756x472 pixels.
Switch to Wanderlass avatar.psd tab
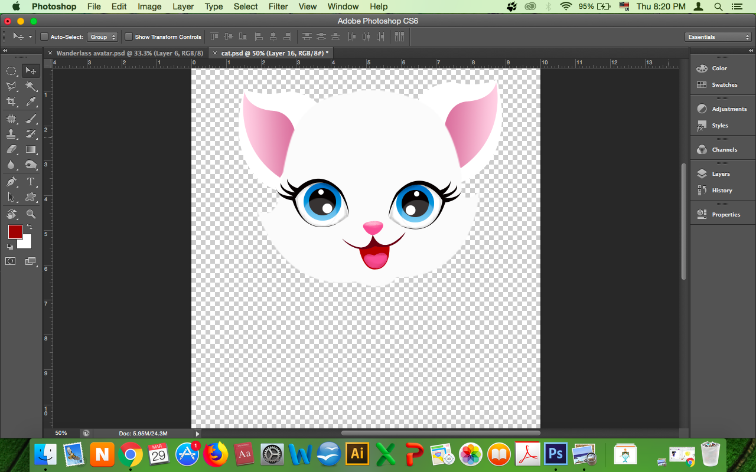[x=130, y=53]
